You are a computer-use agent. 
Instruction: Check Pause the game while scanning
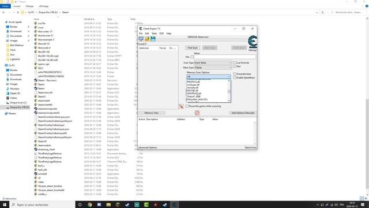pos(187,106)
